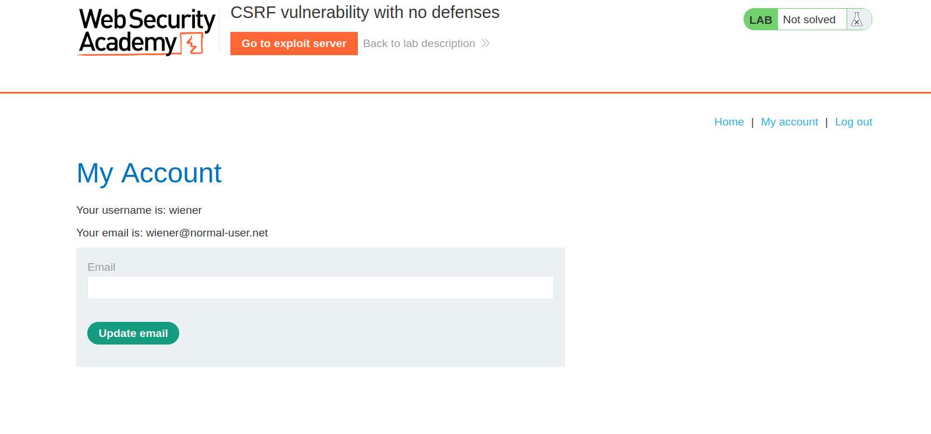Click the My Account page heading
This screenshot has height=434, width=931.
(149, 173)
